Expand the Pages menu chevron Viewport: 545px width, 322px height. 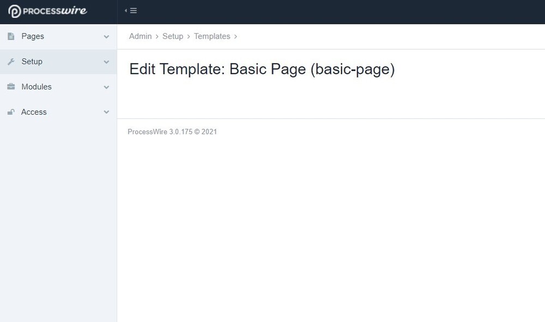106,36
